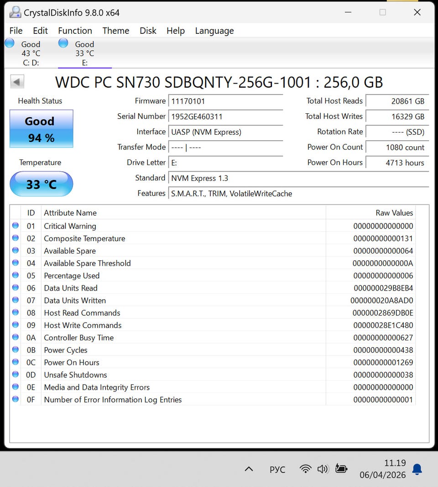The width and height of the screenshot is (438, 487).
Task: Click the Drive Letter field E:
Action: point(225,163)
